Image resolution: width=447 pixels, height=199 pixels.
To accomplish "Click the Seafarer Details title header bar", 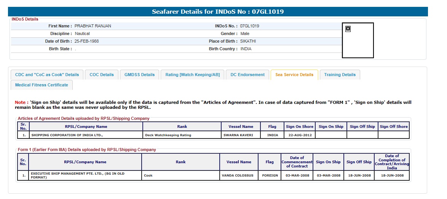I will coord(218,12).
